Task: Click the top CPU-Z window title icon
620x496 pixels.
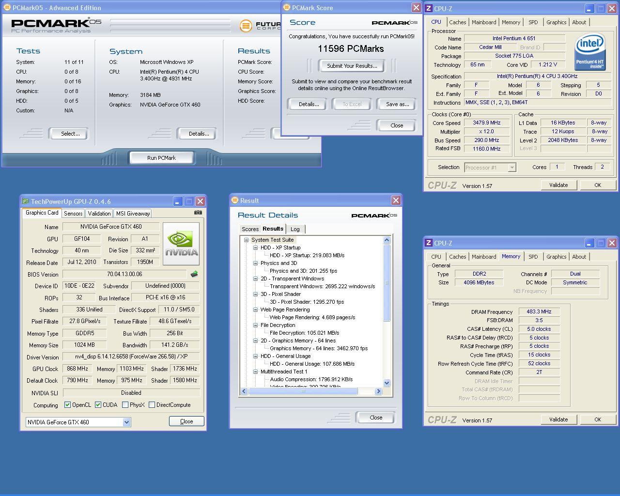Action: click(x=429, y=8)
